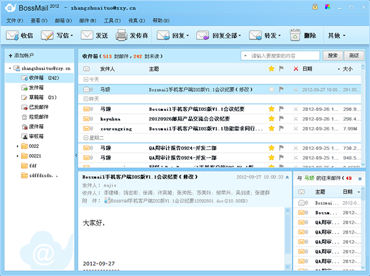This screenshot has width=370, height=276.
Task: Open the 文件(F) menu
Action: pyautogui.click(x=15, y=21)
